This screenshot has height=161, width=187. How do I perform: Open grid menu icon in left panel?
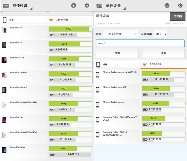[x=6, y=6]
